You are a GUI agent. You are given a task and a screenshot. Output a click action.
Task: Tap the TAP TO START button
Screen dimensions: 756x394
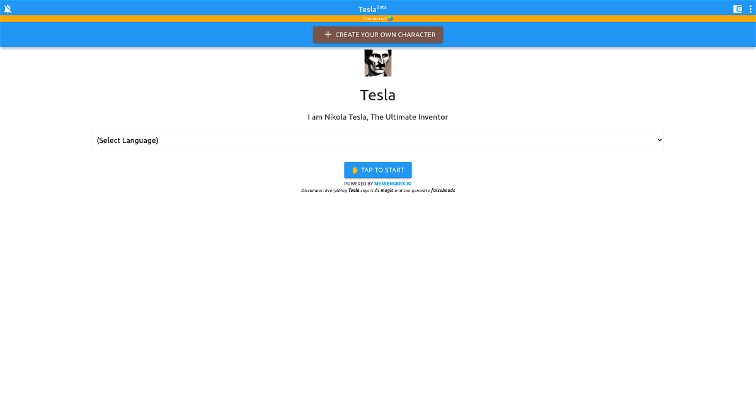tap(378, 170)
